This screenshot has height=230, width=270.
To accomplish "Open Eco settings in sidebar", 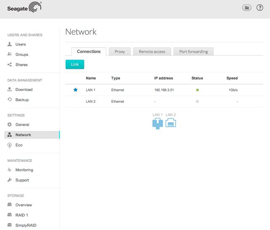I will pos(19,145).
